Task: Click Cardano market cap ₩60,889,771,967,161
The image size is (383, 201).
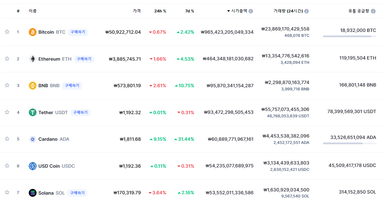Action: [231, 139]
